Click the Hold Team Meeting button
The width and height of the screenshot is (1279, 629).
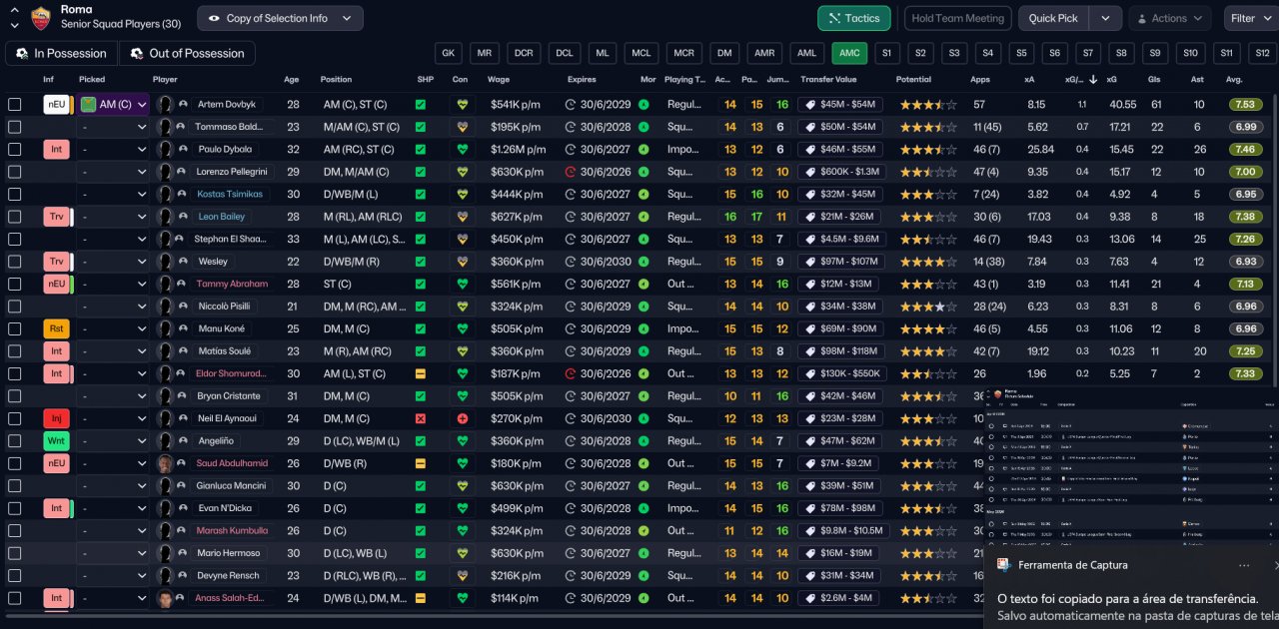coord(957,18)
